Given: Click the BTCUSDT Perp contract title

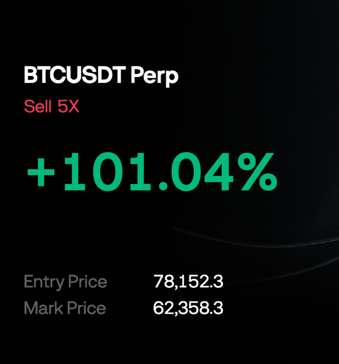Looking at the screenshot, I should [x=101, y=75].
